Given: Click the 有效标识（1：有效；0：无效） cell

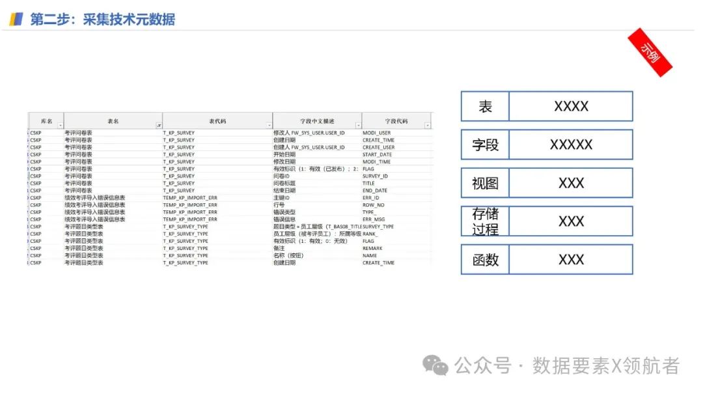Looking at the screenshot, I should click(318, 241).
